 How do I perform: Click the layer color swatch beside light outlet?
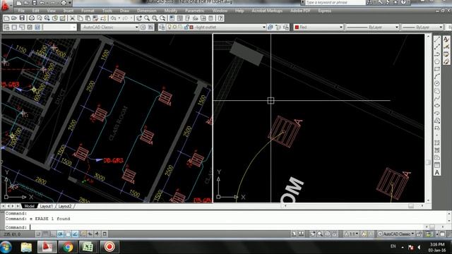click(191, 27)
